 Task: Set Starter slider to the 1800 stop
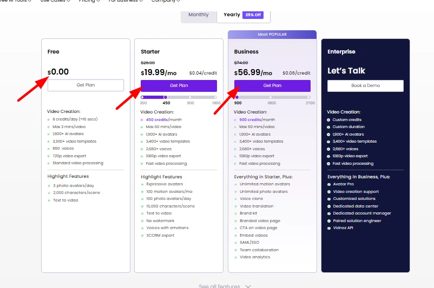[x=215, y=97]
